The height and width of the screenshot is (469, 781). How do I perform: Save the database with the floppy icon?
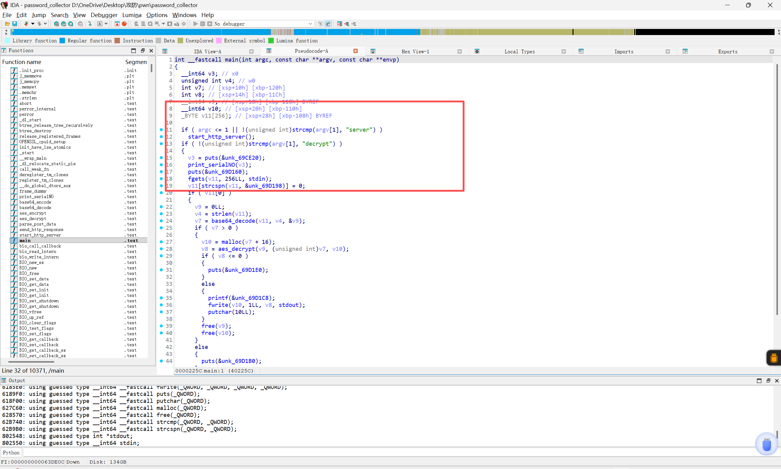pyautogui.click(x=15, y=24)
